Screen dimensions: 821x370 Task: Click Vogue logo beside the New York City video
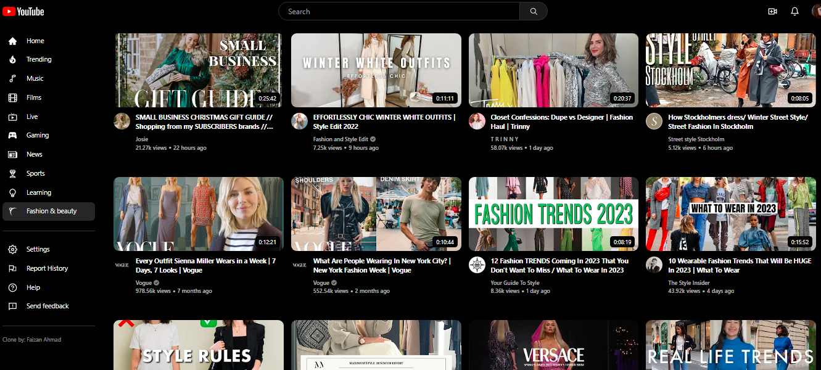(300, 265)
